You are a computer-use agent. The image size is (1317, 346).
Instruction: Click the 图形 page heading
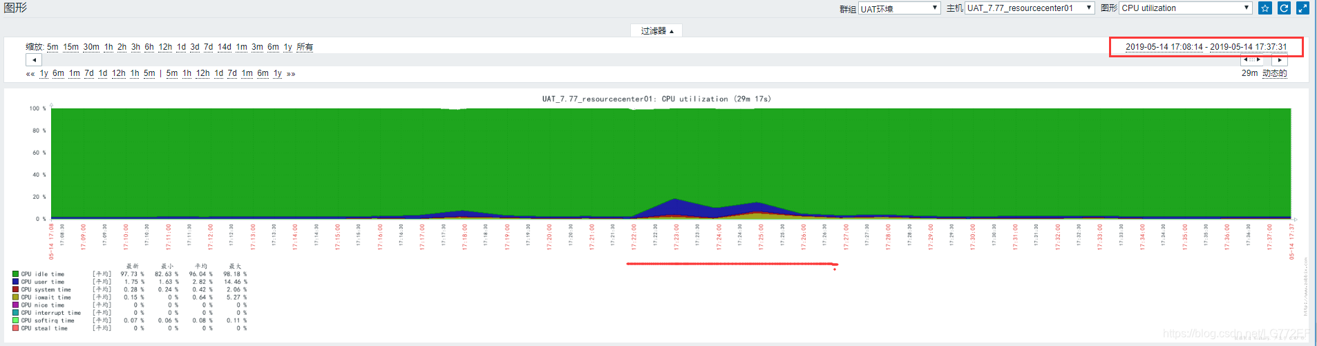[x=15, y=8]
